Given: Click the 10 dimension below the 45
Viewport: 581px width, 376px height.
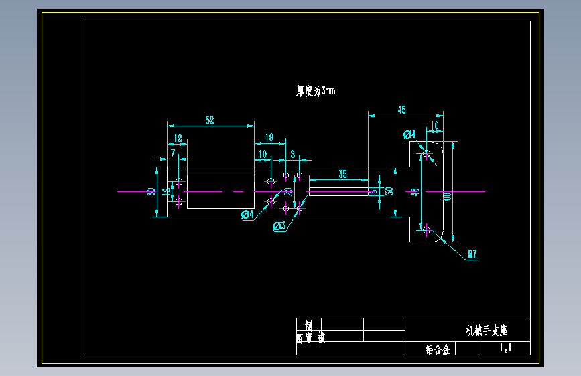Looking at the screenshot, I should (x=435, y=126).
